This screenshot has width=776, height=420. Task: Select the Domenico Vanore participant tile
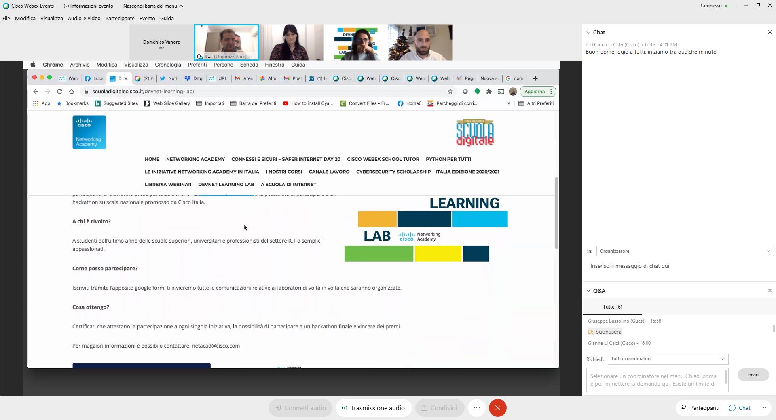[162, 42]
